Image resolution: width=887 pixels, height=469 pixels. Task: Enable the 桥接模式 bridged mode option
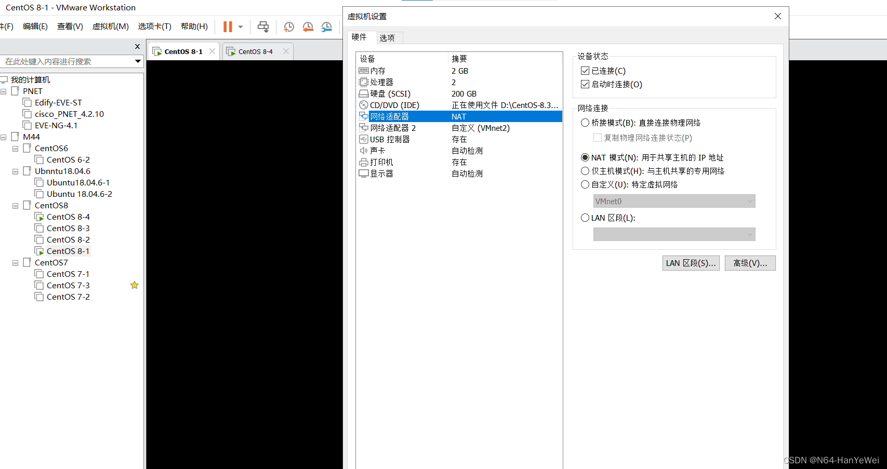[x=585, y=123]
